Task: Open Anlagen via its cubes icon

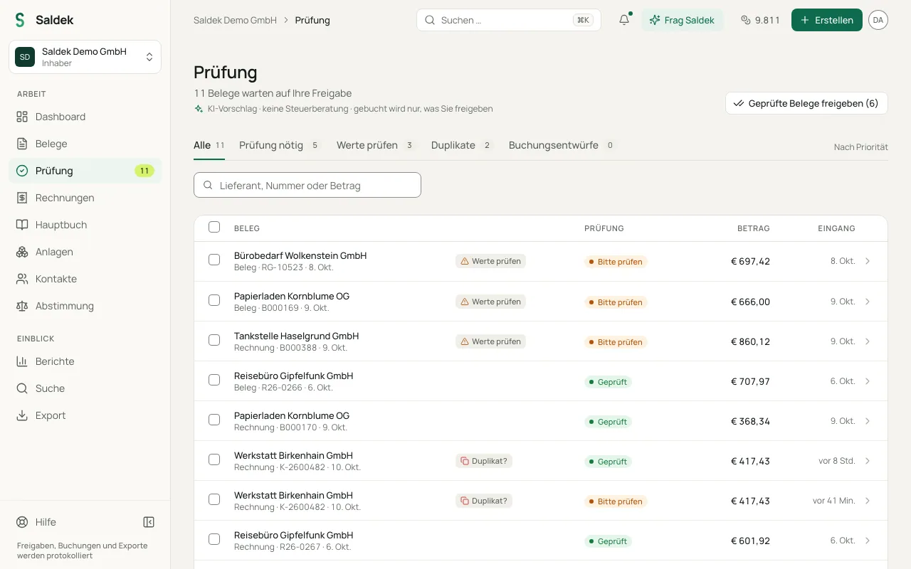Action: (x=22, y=252)
